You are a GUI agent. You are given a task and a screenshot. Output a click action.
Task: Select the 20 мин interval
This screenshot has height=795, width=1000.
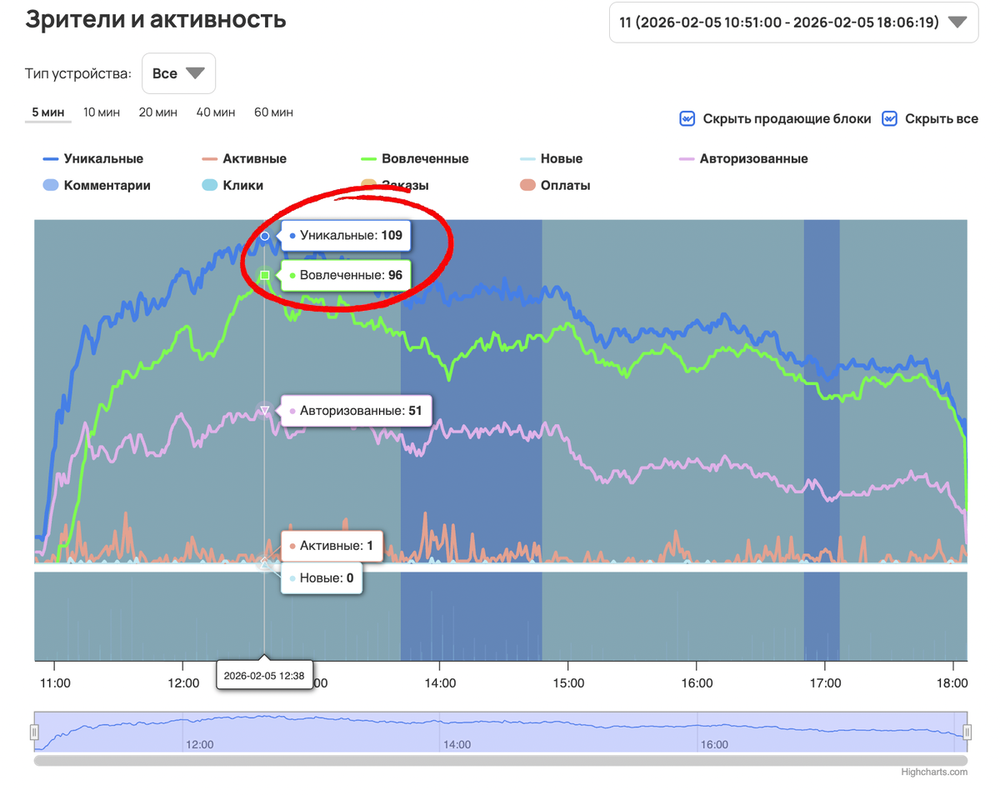[x=157, y=112]
